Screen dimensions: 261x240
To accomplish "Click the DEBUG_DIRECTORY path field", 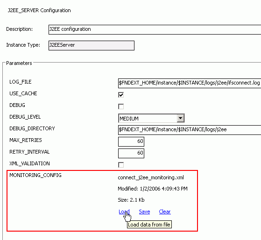I will click(x=190, y=130).
